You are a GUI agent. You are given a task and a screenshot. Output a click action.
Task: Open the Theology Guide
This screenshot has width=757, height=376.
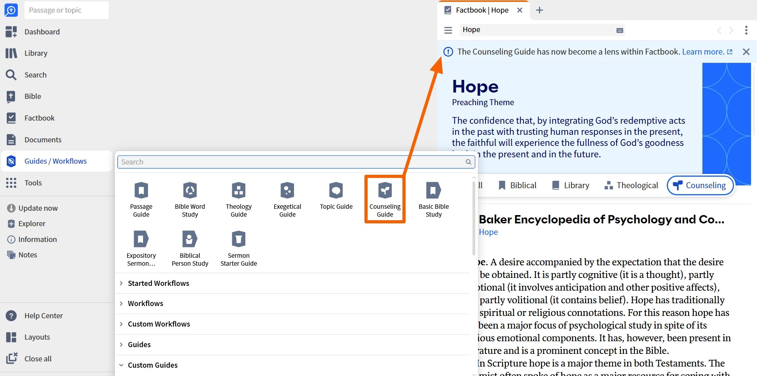click(x=239, y=200)
